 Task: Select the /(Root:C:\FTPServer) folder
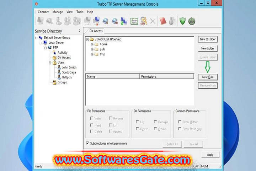coord(108,39)
